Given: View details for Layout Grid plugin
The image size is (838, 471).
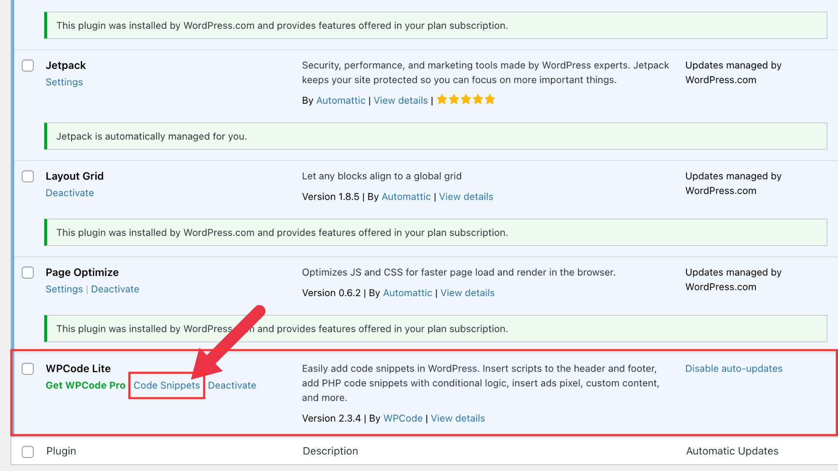Looking at the screenshot, I should 466,197.
